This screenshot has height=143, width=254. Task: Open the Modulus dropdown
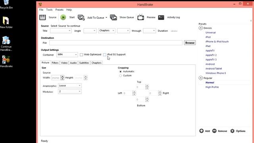(x=70, y=91)
